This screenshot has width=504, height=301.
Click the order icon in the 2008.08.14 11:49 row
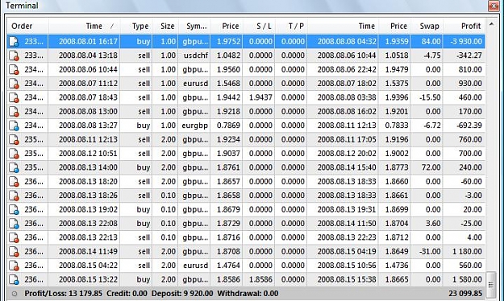(x=14, y=252)
